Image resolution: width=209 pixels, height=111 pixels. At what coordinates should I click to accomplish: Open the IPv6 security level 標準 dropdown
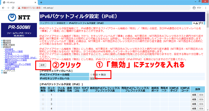(93, 78)
